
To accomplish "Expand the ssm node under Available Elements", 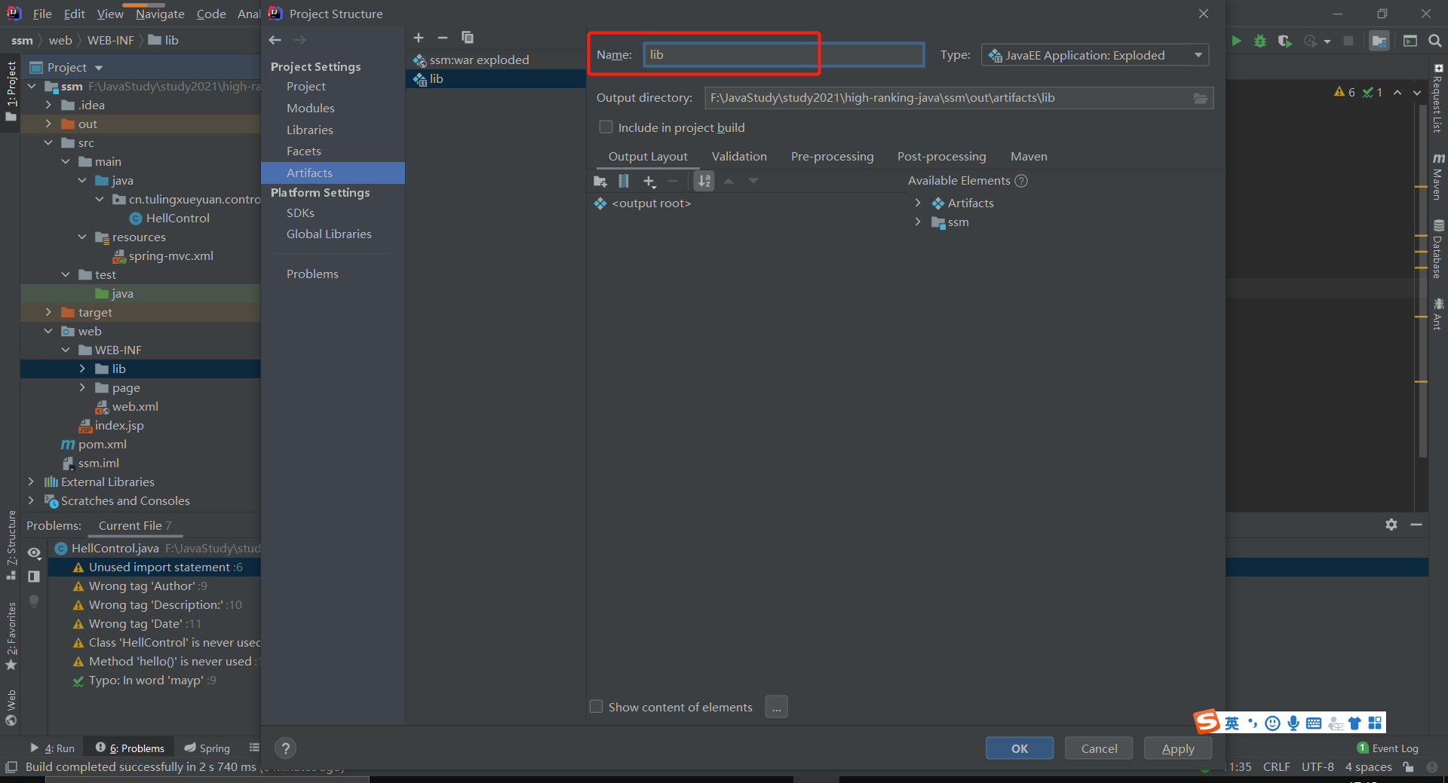I will coord(918,222).
